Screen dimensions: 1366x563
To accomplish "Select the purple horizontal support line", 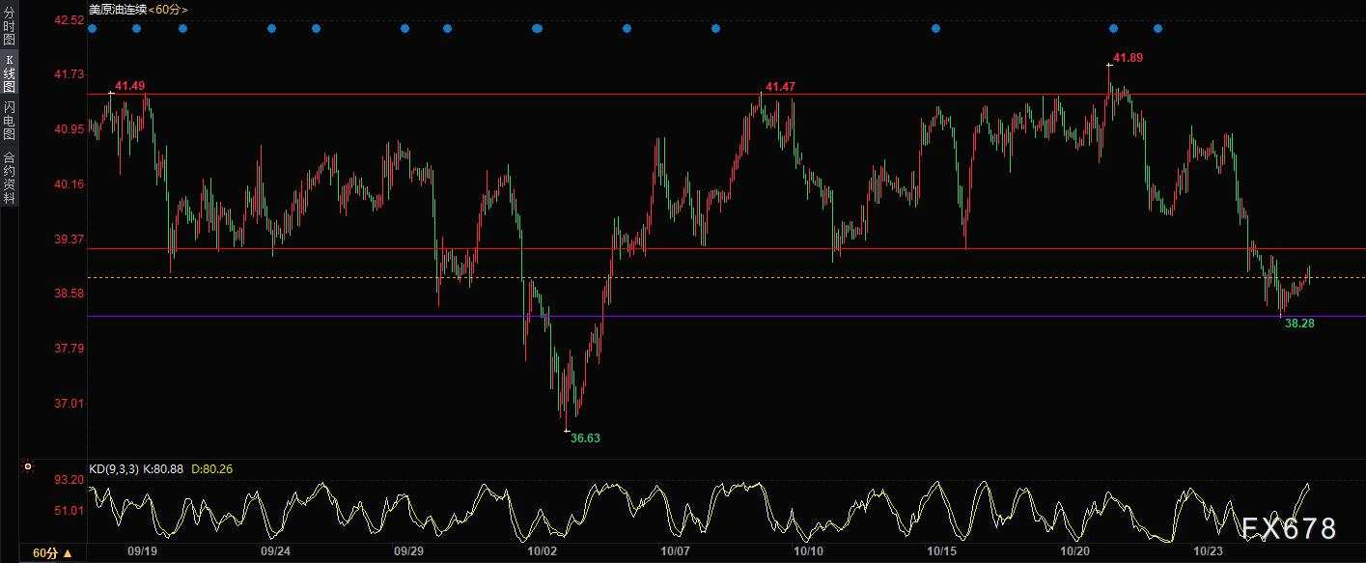I will (726, 316).
